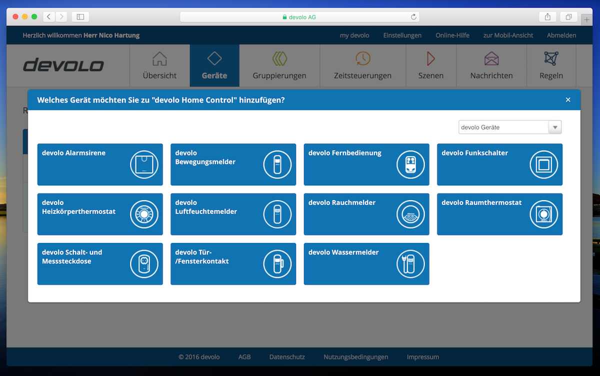
Task: Open the Übersicht tab
Action: [159, 66]
